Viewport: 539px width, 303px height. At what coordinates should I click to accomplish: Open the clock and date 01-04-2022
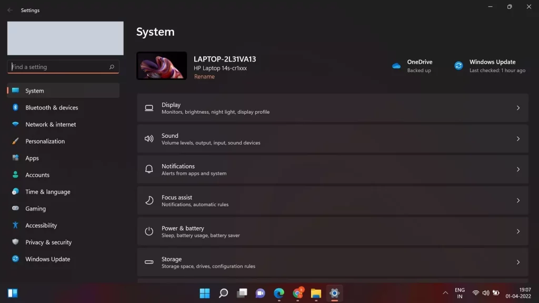(518, 293)
